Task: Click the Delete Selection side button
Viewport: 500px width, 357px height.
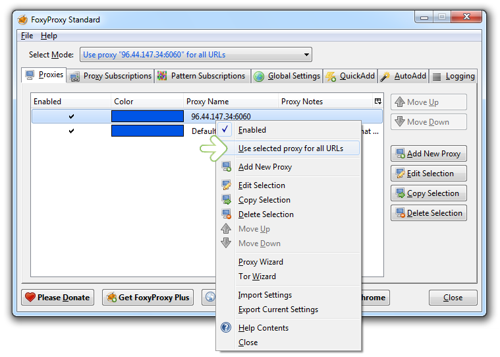Action: point(429,213)
